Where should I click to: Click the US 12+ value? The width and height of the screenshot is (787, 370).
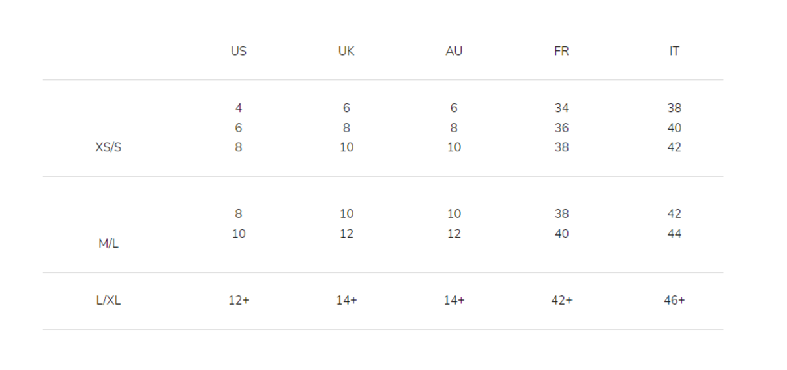tap(239, 301)
